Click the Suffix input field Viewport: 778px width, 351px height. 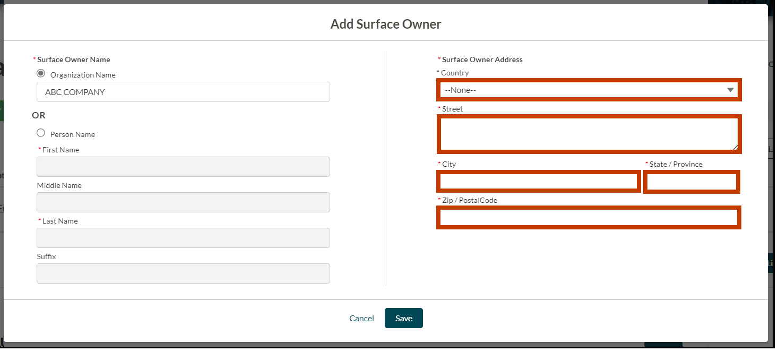click(183, 273)
